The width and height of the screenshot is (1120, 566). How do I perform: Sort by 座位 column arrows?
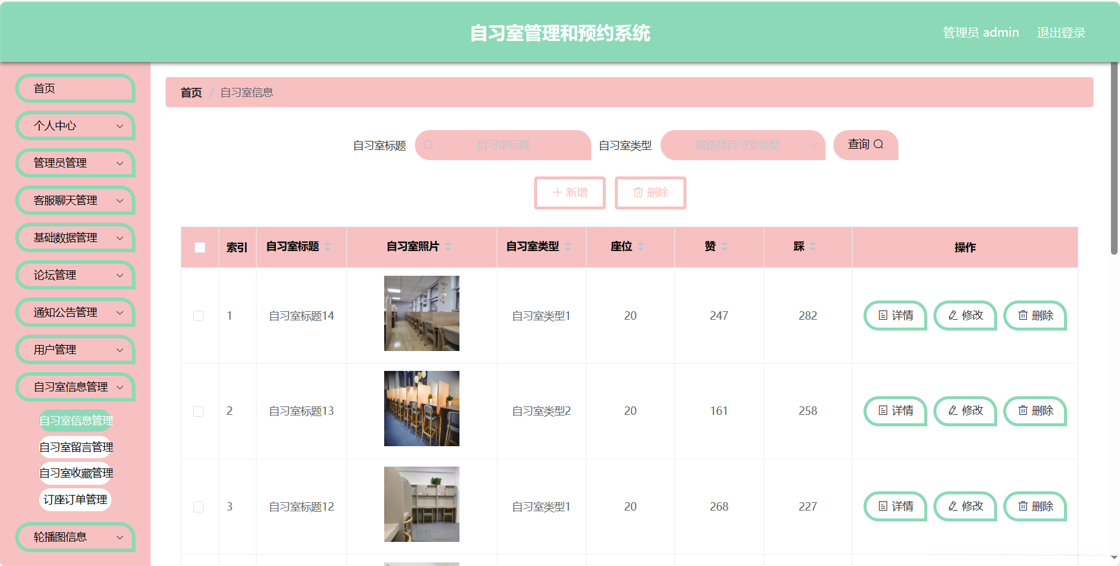[x=641, y=246]
